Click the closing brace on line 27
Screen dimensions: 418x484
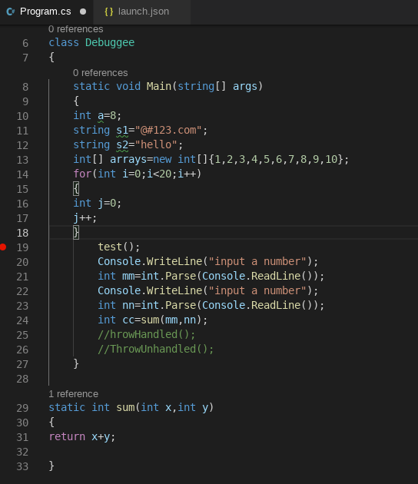76,363
